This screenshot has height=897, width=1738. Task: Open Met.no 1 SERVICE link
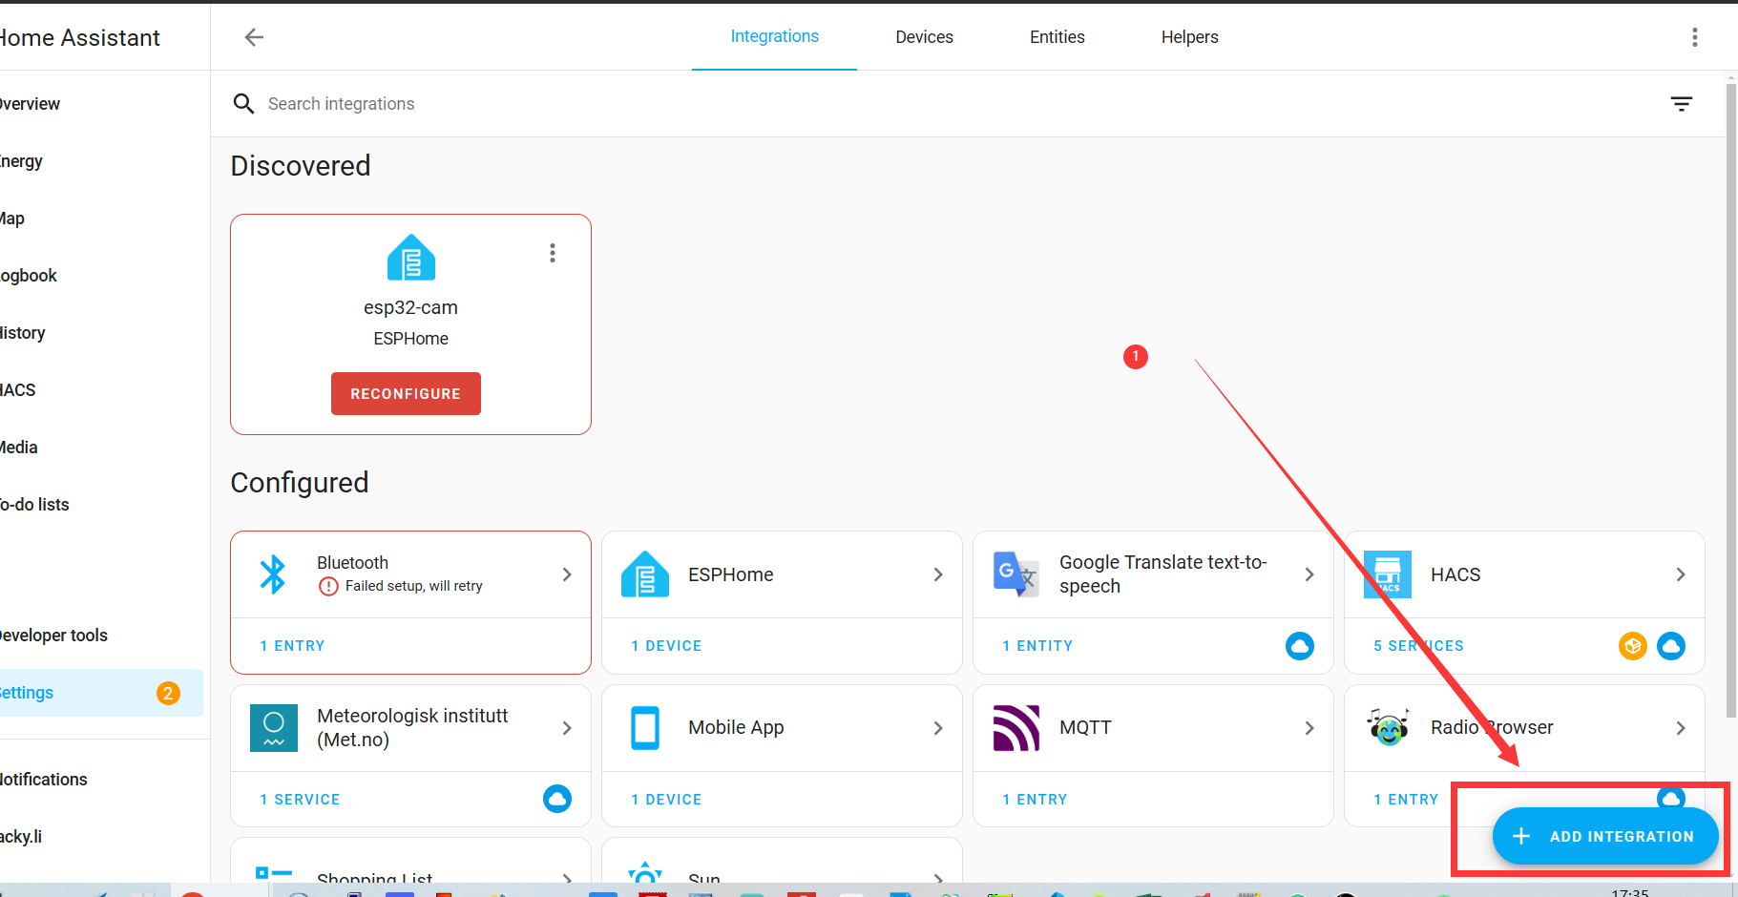[300, 800]
